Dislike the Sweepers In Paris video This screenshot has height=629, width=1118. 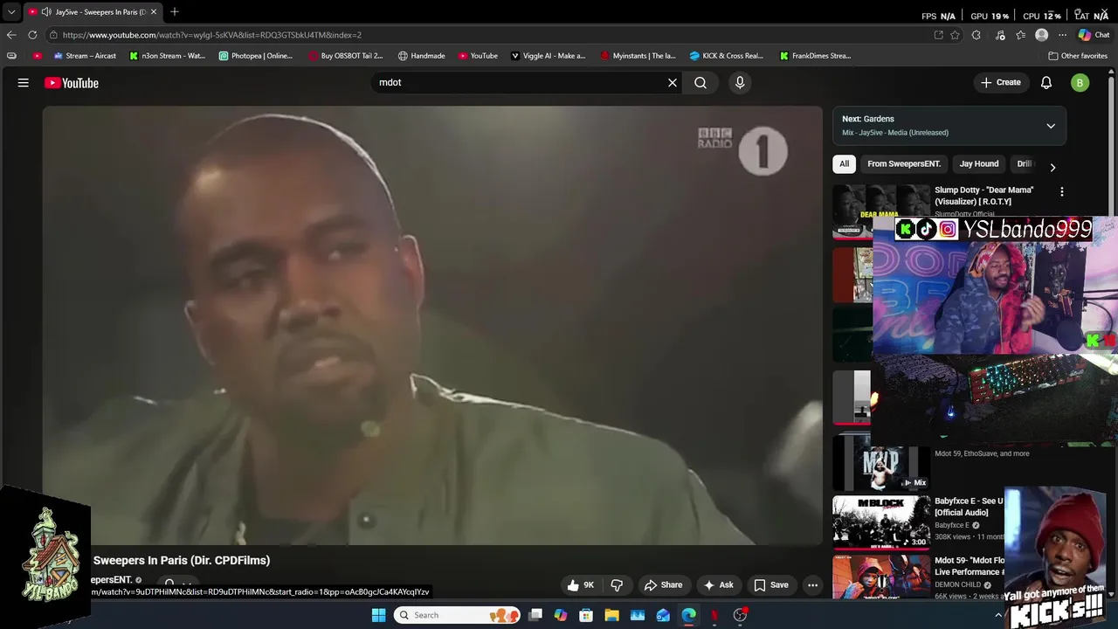point(617,585)
